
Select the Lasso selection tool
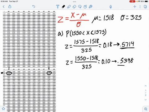(80, 7)
